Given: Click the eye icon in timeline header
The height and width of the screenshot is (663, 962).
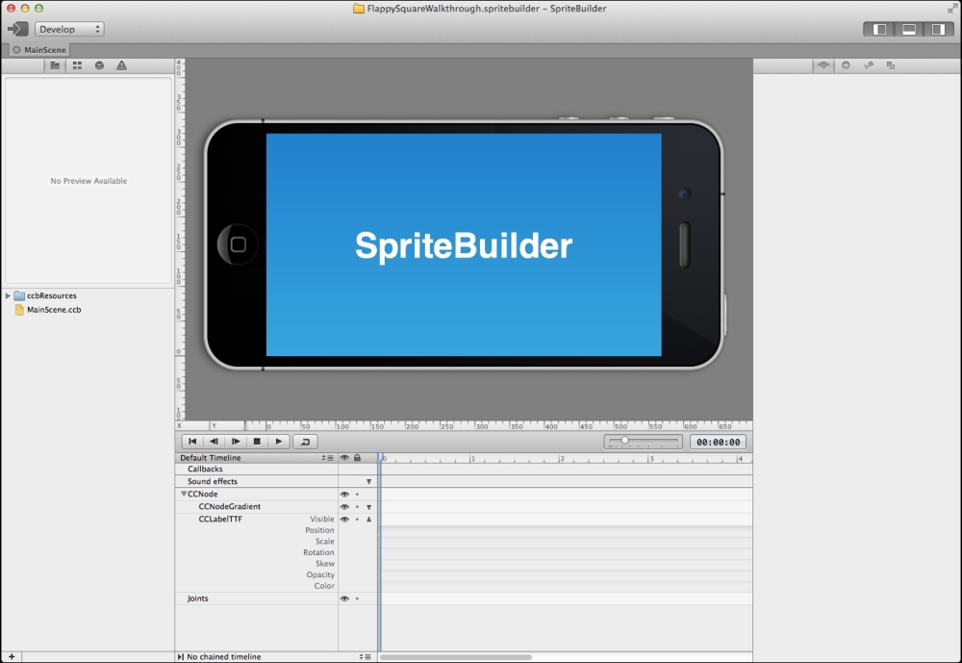Looking at the screenshot, I should click(344, 458).
